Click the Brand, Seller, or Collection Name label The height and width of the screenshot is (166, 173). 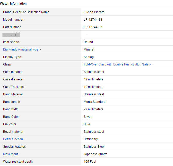coord(26,12)
